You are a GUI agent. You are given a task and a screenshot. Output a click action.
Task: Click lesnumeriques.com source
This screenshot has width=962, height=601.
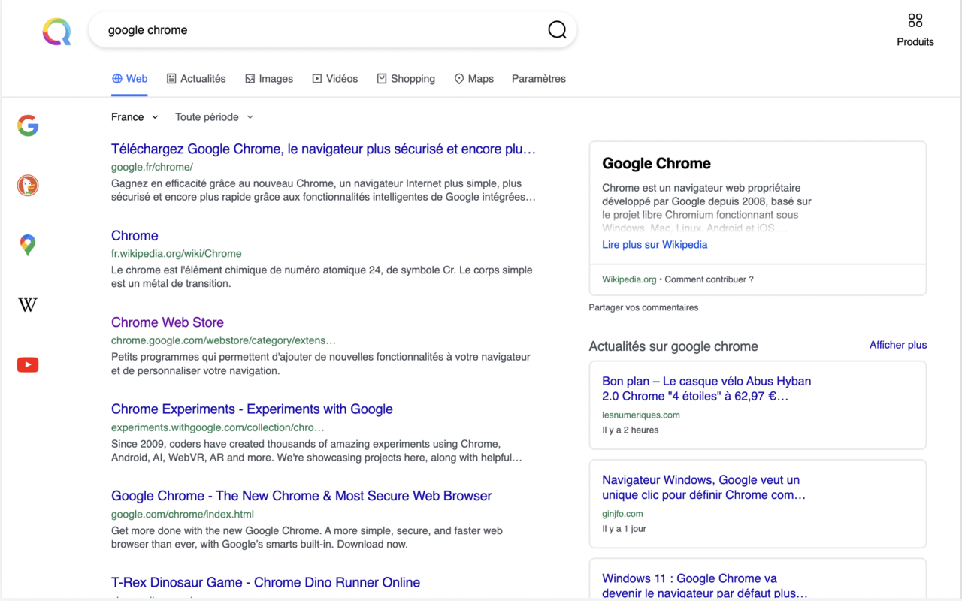click(641, 415)
